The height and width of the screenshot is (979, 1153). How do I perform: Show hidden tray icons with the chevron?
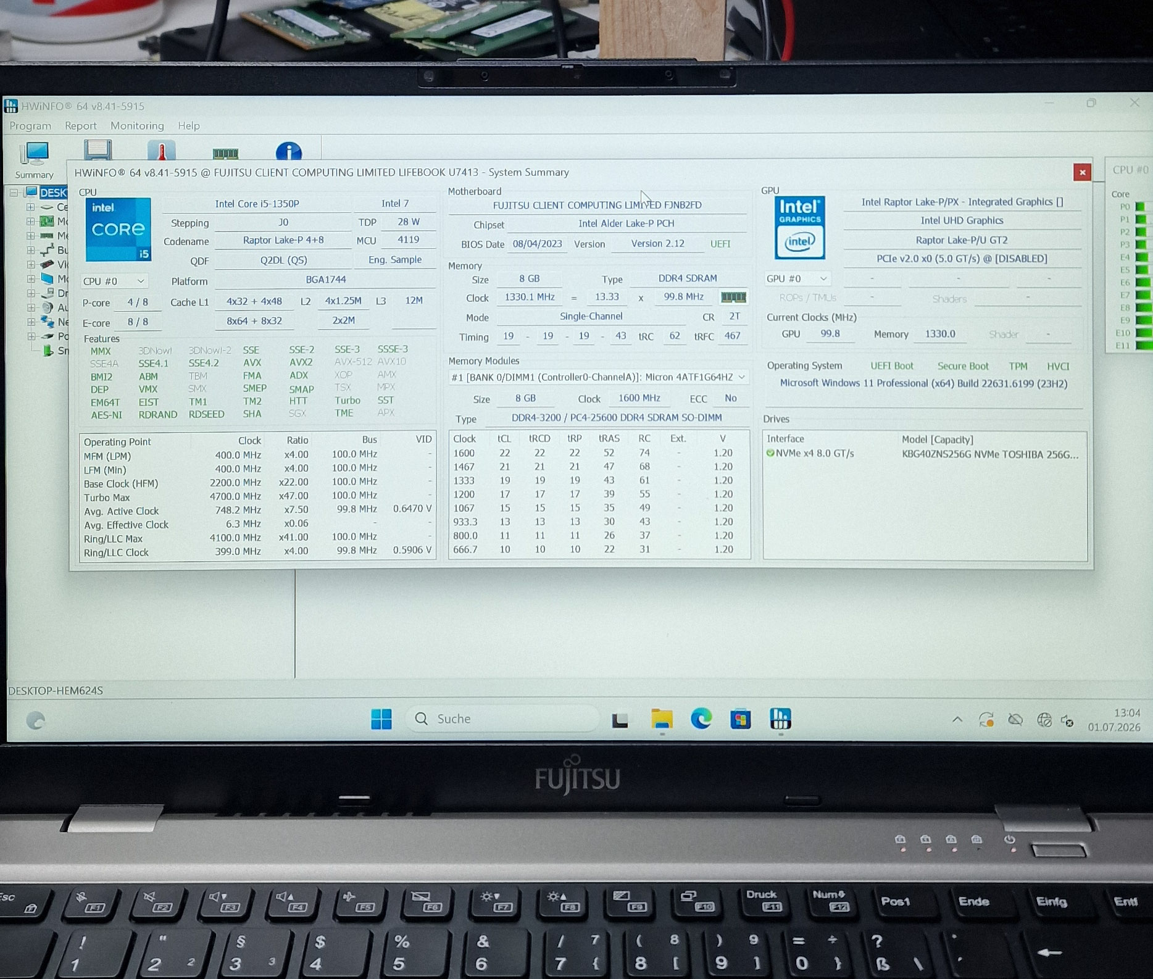pos(957,719)
